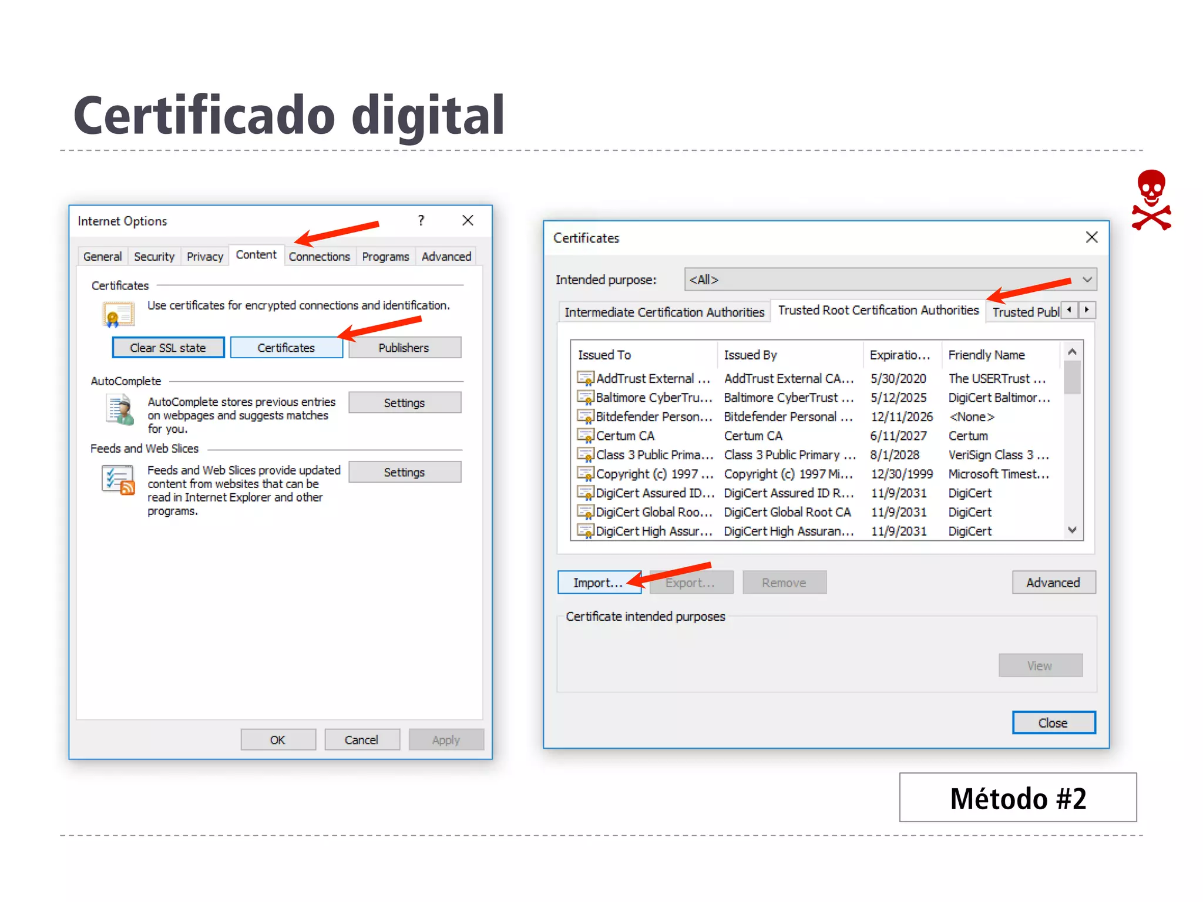Click the DigiCert High Assurance certificate icon

click(x=585, y=531)
